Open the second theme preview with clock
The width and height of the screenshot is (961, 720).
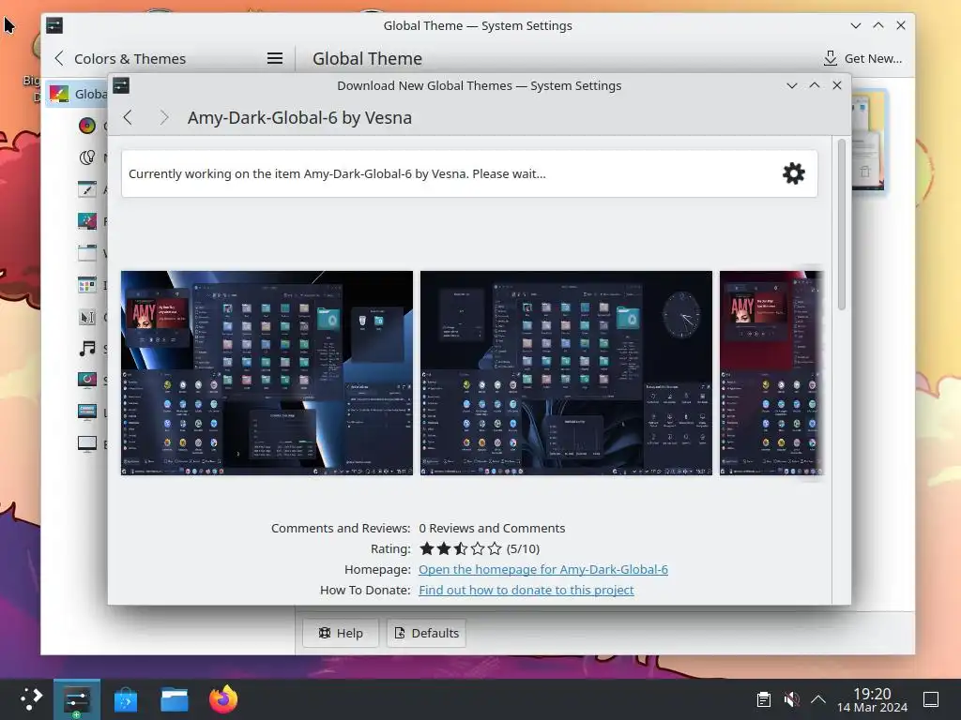[566, 373]
